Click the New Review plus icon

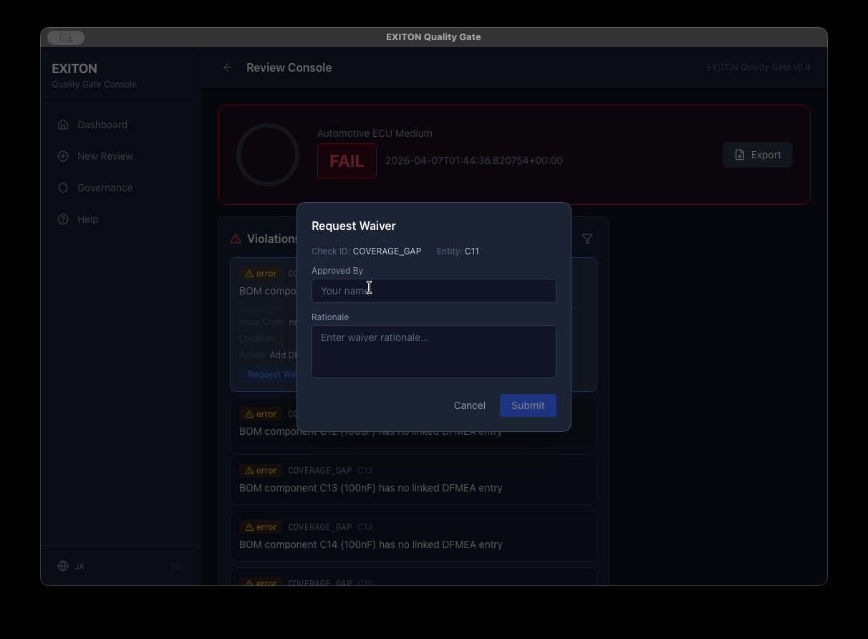tap(63, 156)
